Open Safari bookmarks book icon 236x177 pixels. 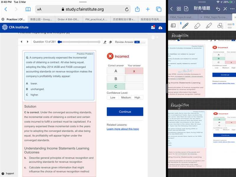point(28,9)
